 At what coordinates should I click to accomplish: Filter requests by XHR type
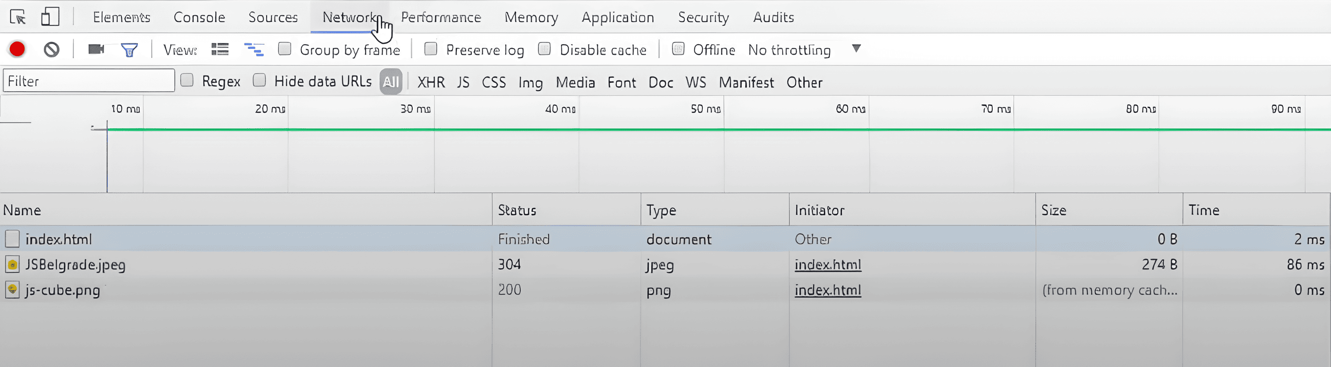431,82
